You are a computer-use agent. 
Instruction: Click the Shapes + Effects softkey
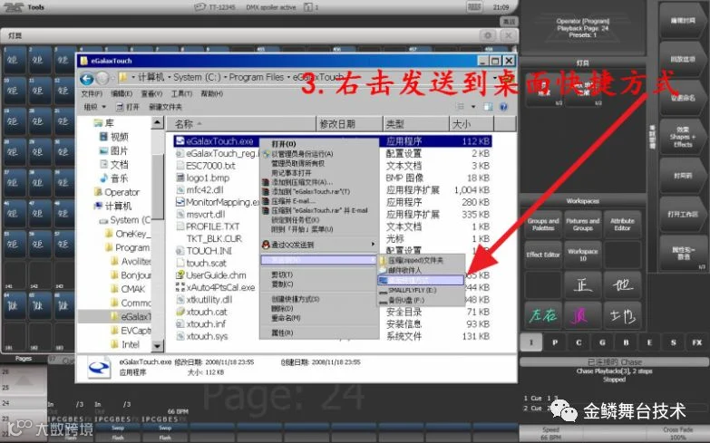pos(683,137)
